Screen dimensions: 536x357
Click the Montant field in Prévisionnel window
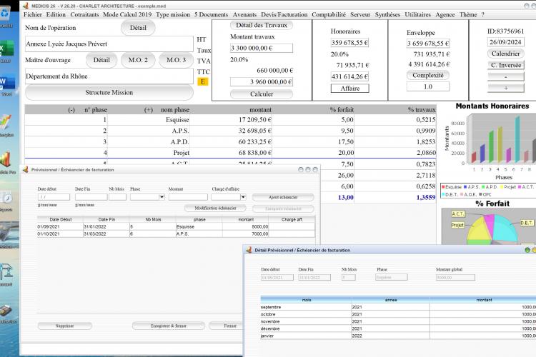click(188, 197)
